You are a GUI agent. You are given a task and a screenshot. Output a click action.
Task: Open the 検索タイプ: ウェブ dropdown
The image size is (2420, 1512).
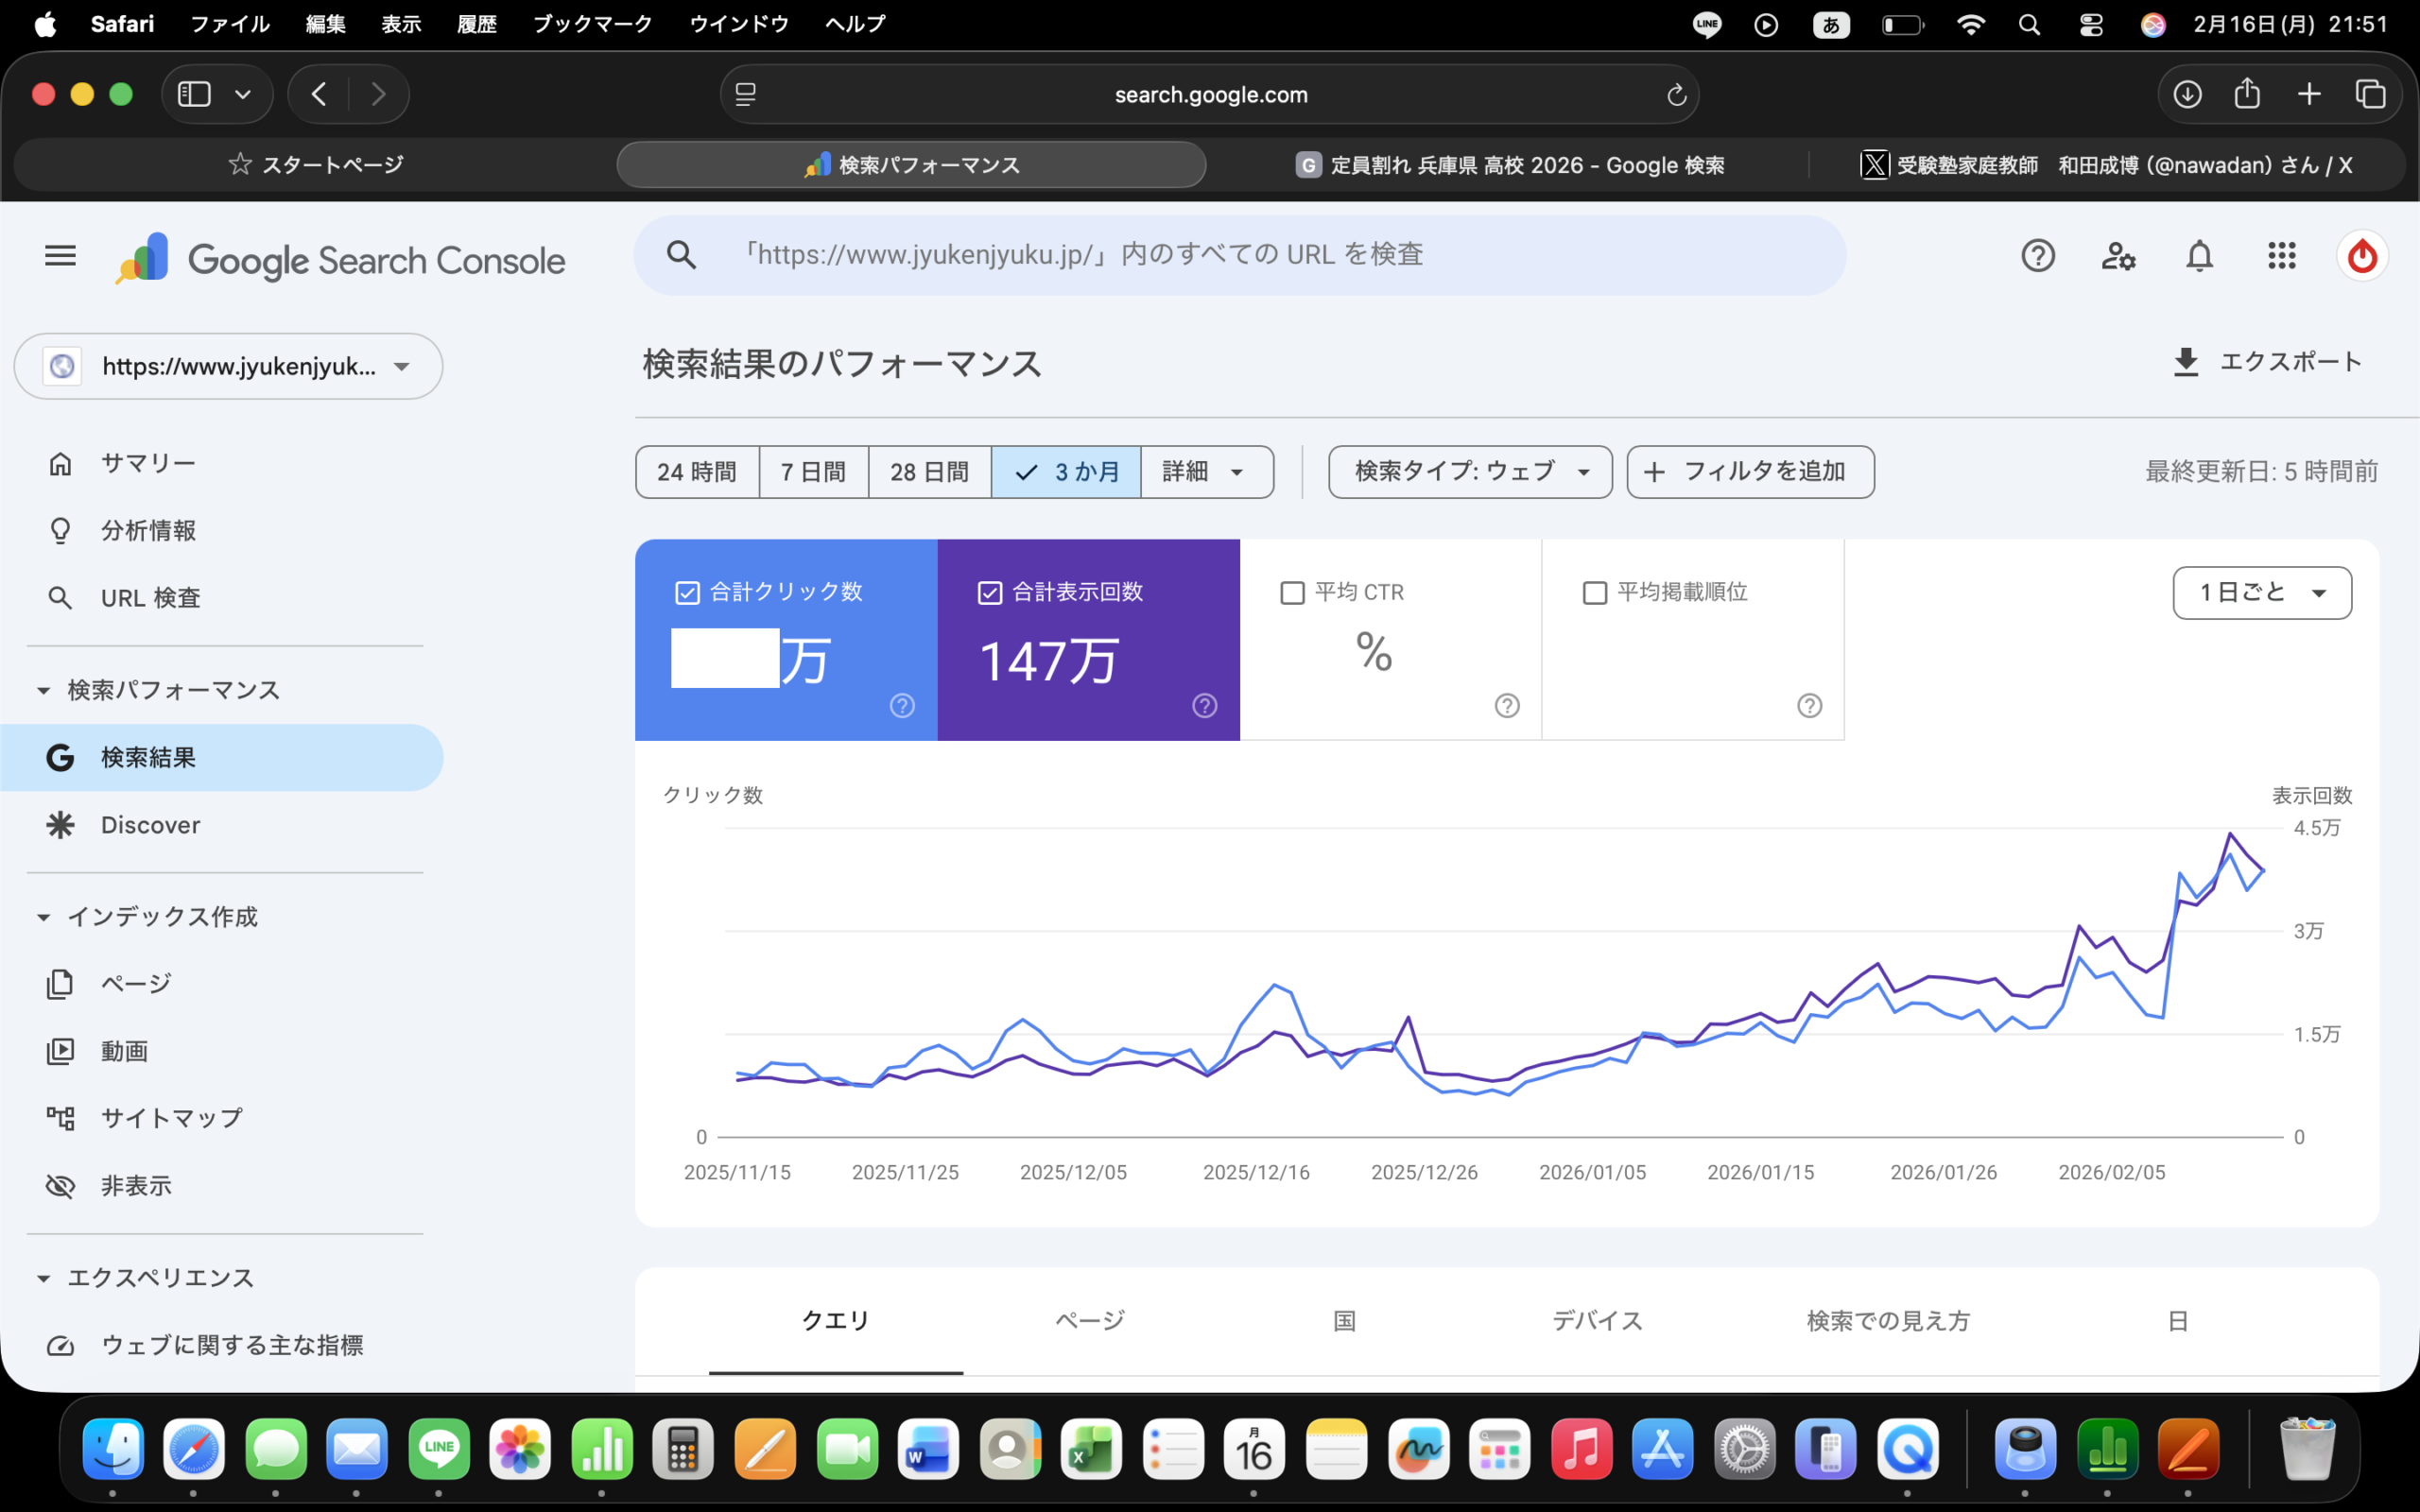[x=1469, y=472]
